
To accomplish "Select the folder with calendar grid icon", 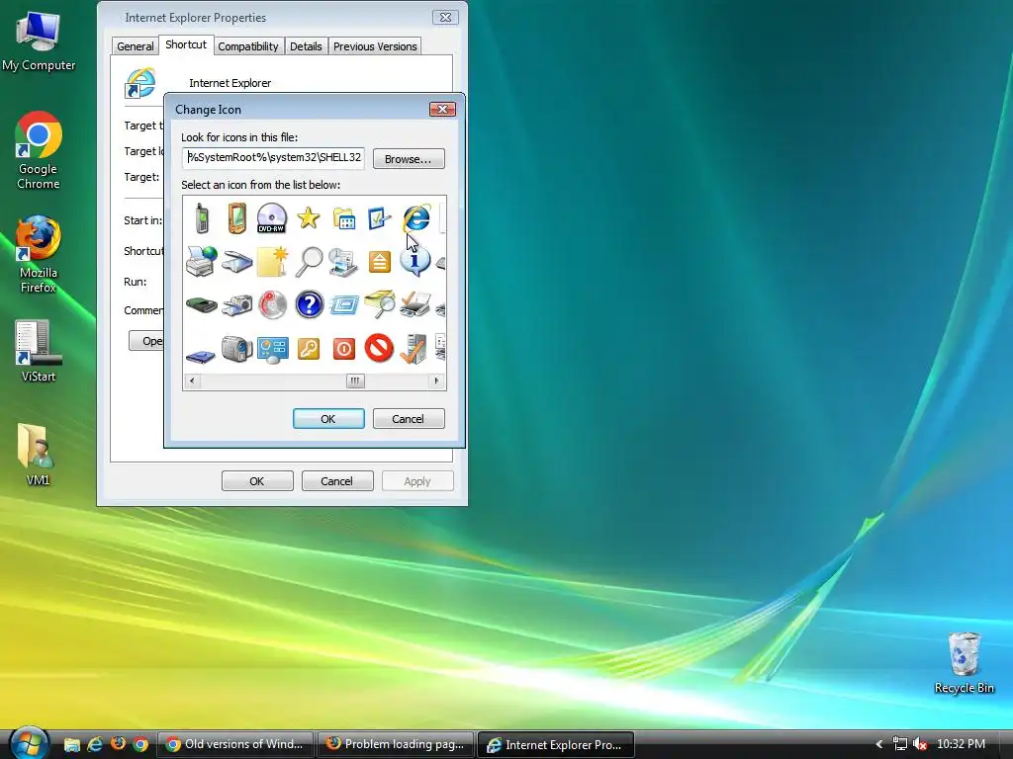I will pos(343,218).
